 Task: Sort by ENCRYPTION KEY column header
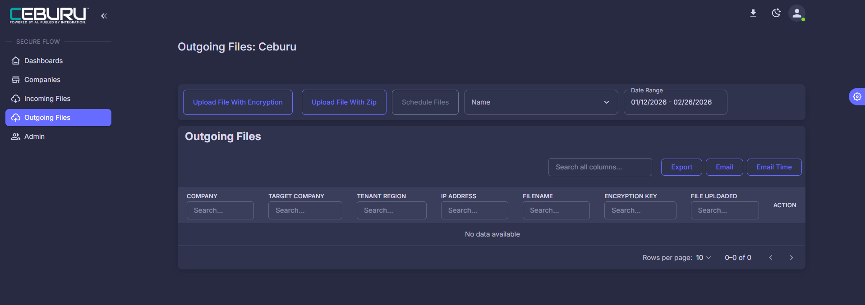click(630, 196)
